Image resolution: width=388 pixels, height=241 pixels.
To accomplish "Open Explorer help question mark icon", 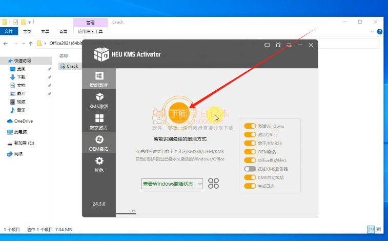I will pos(380,32).
